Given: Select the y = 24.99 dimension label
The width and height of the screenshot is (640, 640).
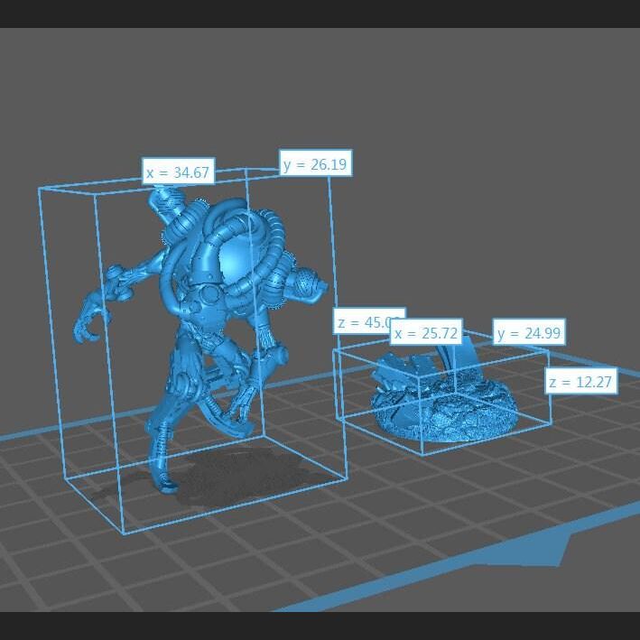Looking at the screenshot, I should (x=529, y=333).
